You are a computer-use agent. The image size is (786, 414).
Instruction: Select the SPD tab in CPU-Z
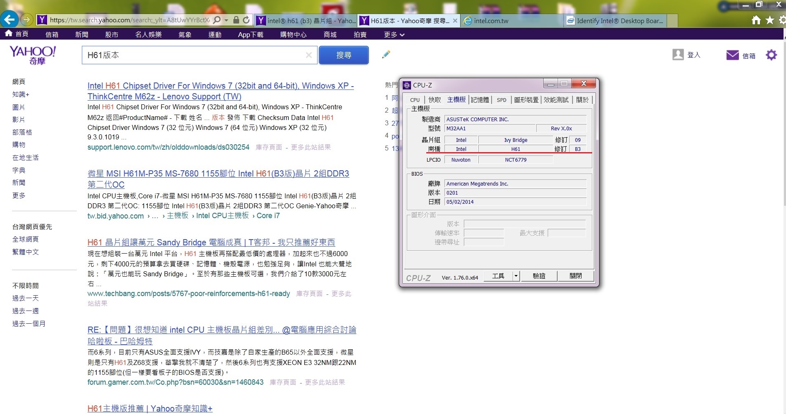click(501, 100)
